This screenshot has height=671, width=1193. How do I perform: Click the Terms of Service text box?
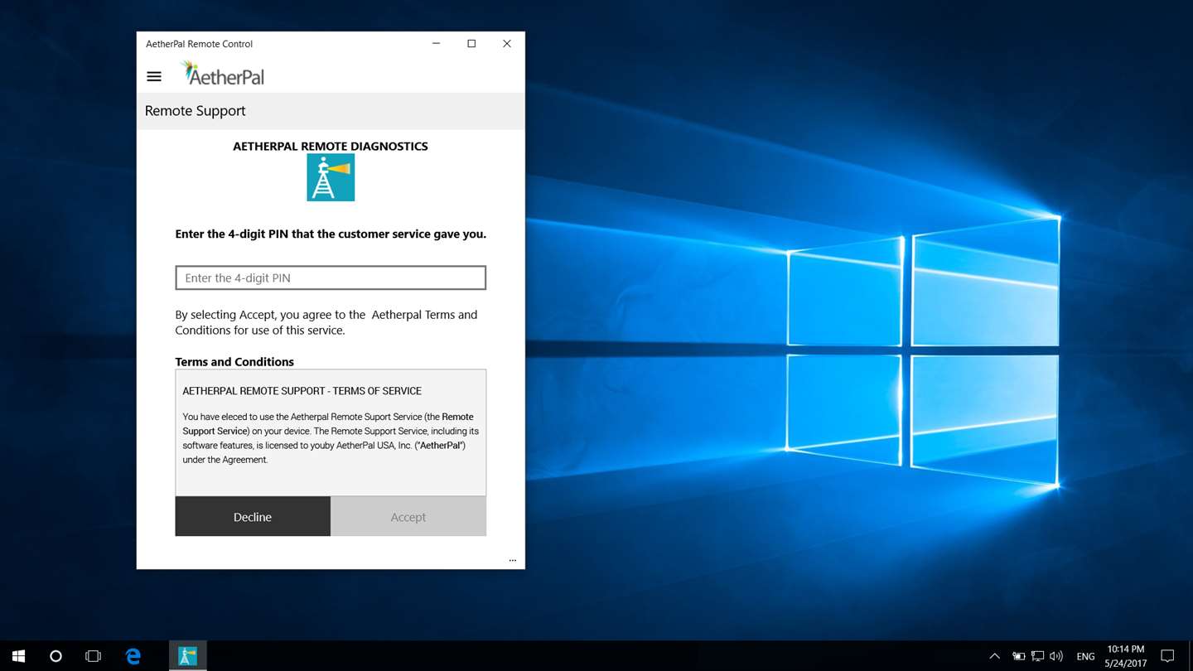pos(331,432)
